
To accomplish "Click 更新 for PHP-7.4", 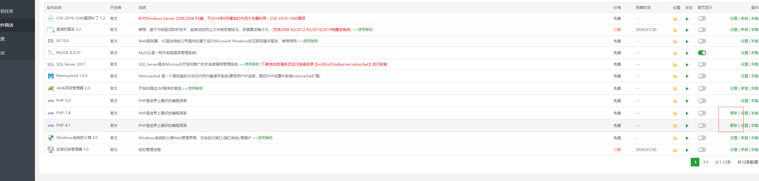I will click(734, 113).
